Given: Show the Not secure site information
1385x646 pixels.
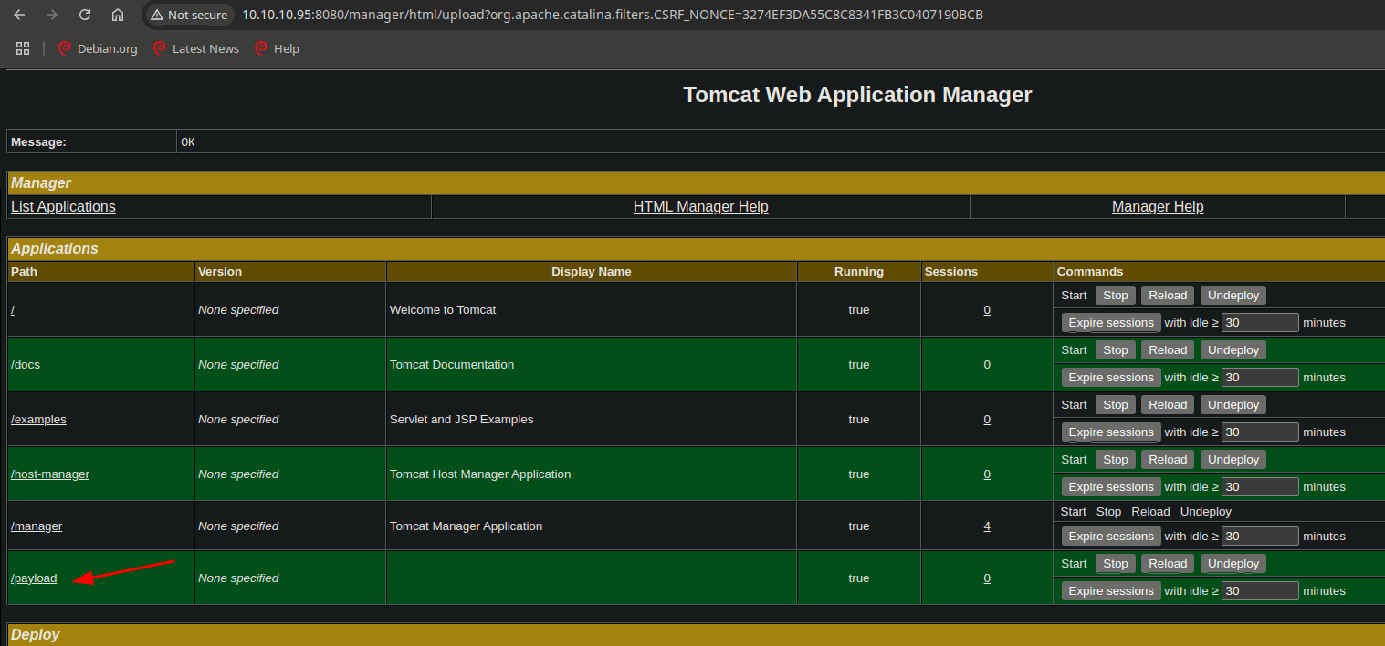Looking at the screenshot, I should click(189, 15).
